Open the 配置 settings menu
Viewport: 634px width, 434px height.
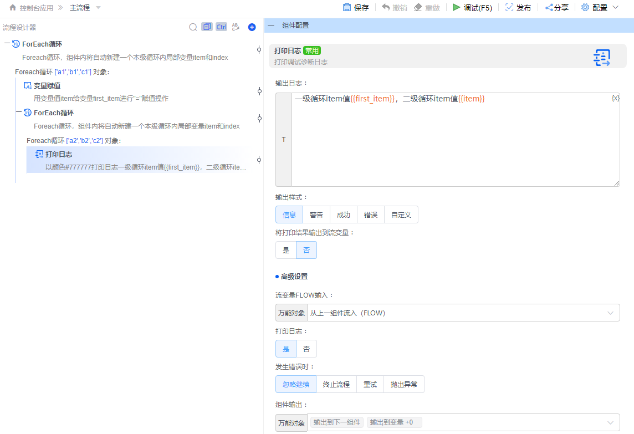(x=600, y=8)
